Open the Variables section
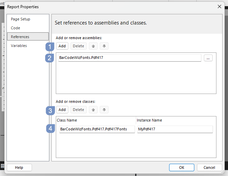 tap(19, 46)
